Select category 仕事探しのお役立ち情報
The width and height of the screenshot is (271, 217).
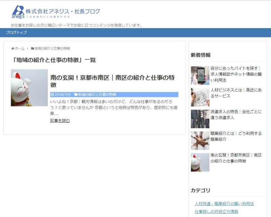(x=216, y=212)
